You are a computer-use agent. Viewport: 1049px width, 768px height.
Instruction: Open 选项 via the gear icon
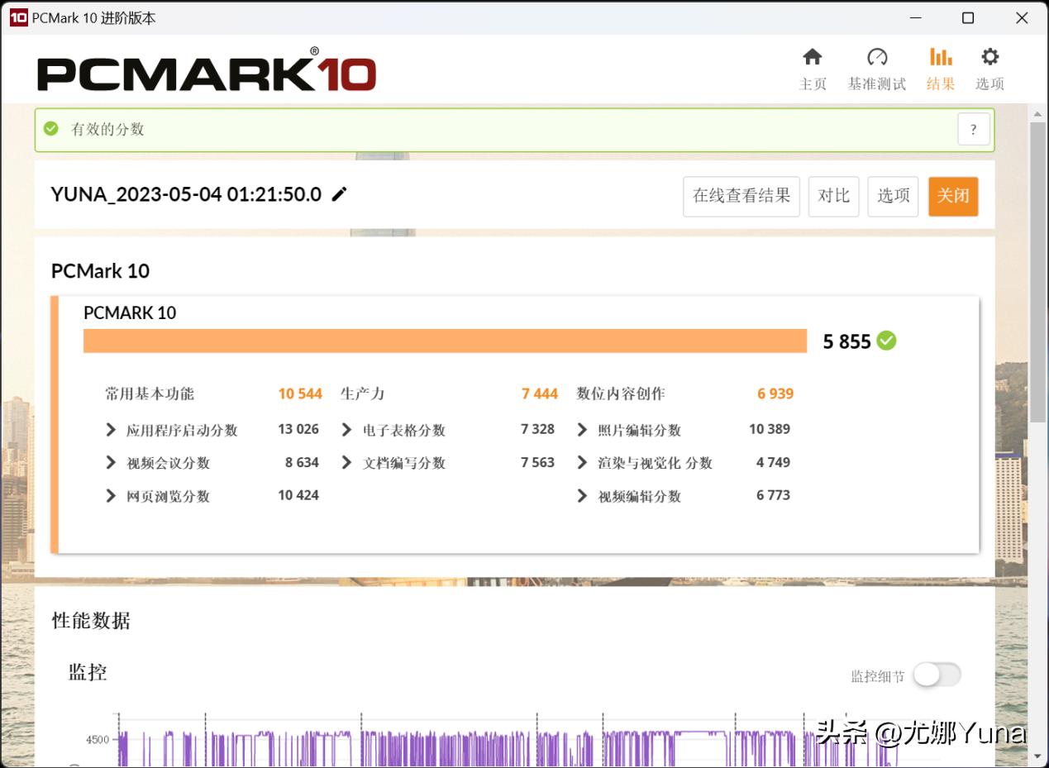pos(989,56)
